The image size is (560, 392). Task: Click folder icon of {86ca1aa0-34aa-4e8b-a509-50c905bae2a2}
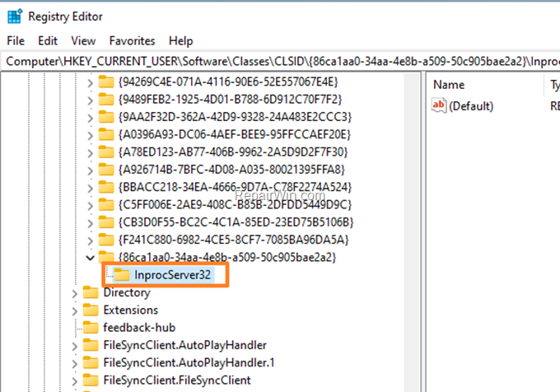[x=106, y=256]
